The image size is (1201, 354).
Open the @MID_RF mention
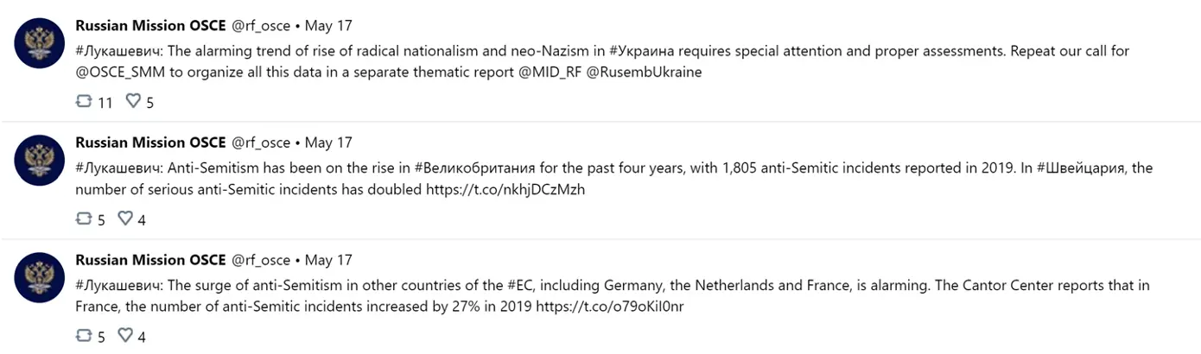click(548, 73)
